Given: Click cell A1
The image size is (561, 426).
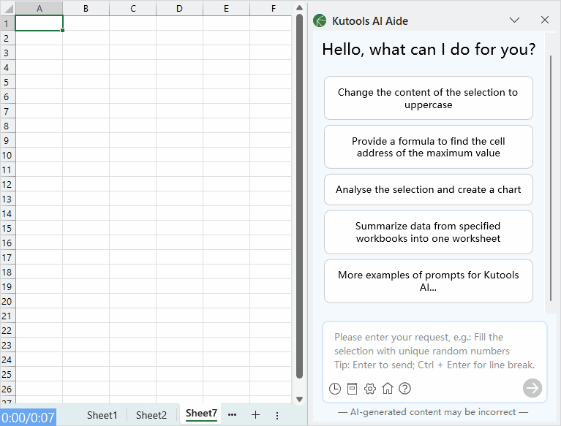Looking at the screenshot, I should coord(39,23).
